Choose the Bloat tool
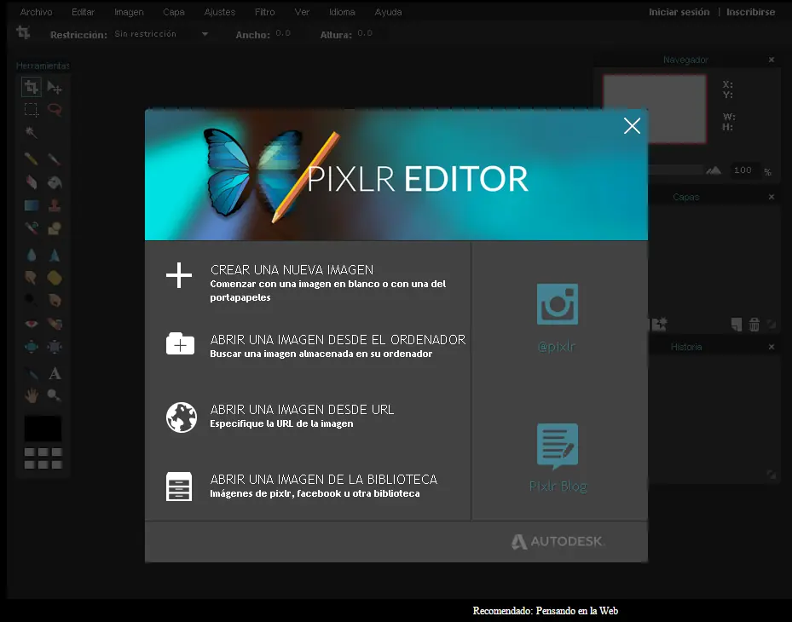Screen dimensions: 792x622 tap(32, 347)
